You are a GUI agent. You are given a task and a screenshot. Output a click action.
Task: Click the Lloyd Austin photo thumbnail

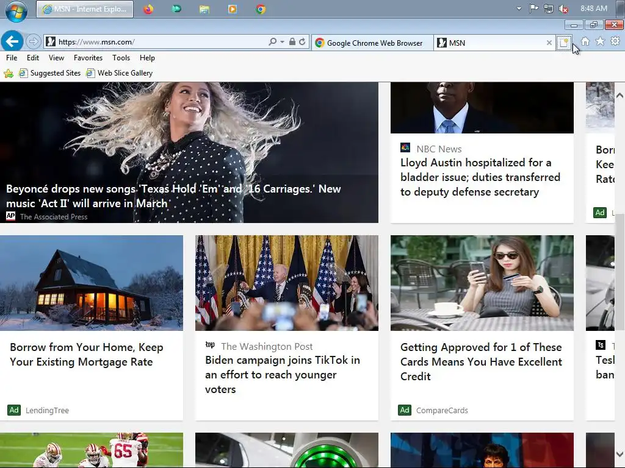coord(482,108)
